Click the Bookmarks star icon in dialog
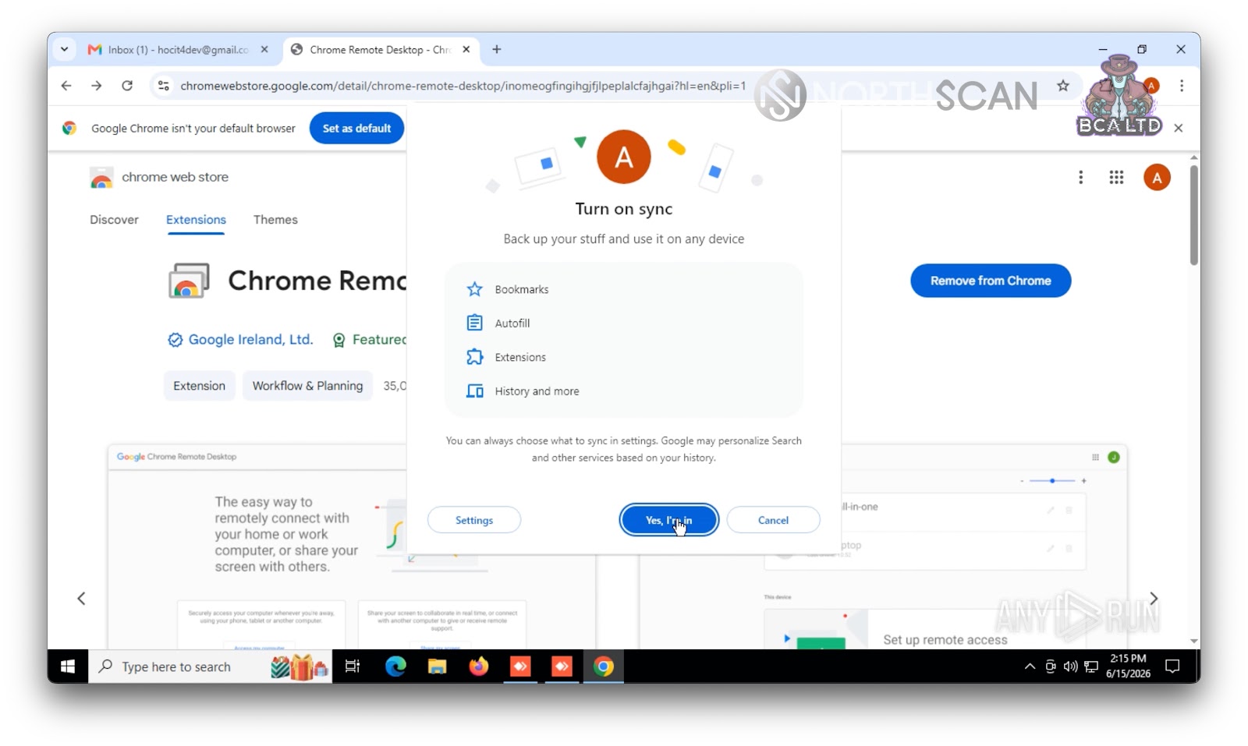Image resolution: width=1248 pixels, height=746 pixels. 474,289
